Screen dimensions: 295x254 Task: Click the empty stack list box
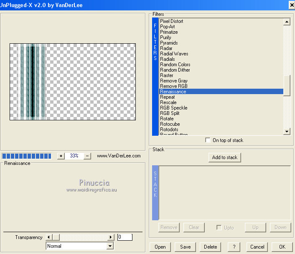pyautogui.click(x=225, y=193)
